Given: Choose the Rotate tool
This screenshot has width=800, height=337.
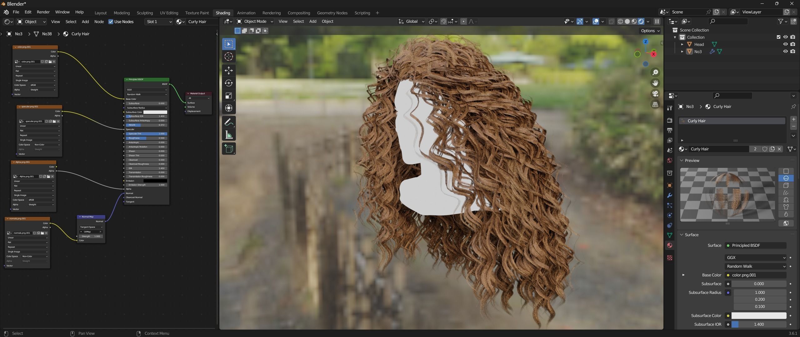Looking at the screenshot, I should click(x=229, y=83).
